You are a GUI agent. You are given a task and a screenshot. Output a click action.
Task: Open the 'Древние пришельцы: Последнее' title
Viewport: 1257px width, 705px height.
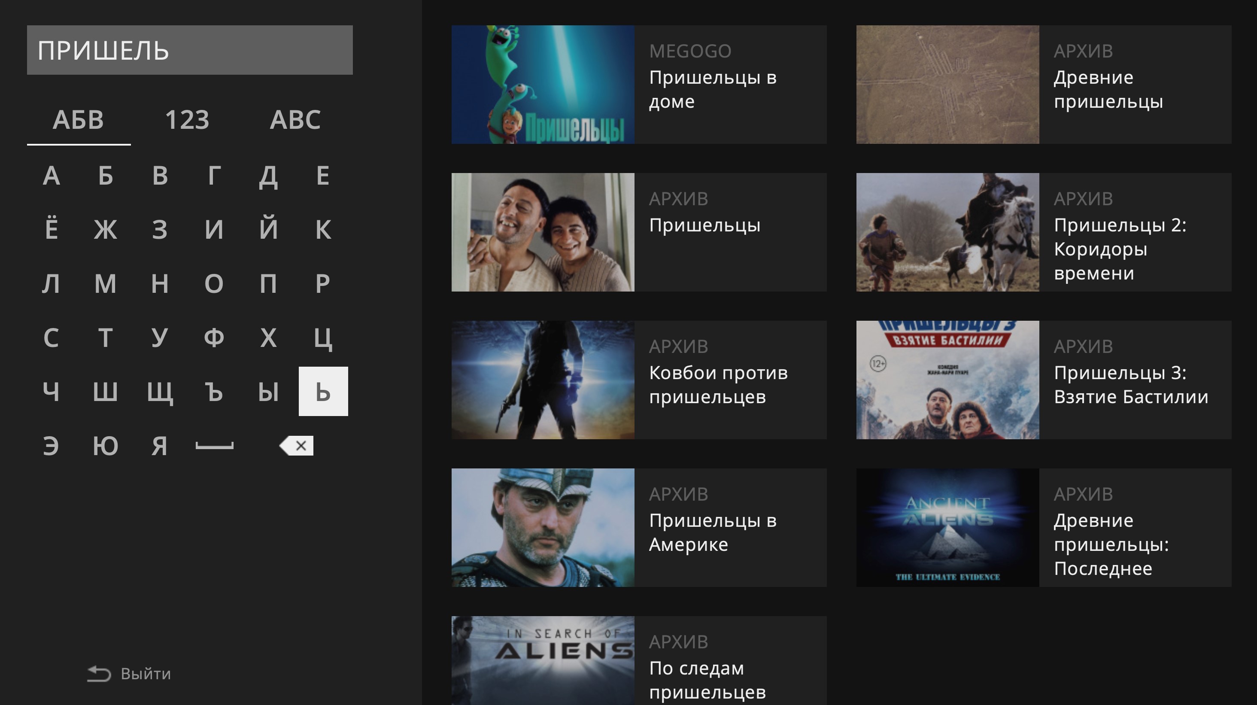pos(1111,544)
